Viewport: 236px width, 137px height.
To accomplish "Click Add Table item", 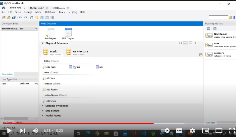I will pyautogui.click(x=49, y=67).
